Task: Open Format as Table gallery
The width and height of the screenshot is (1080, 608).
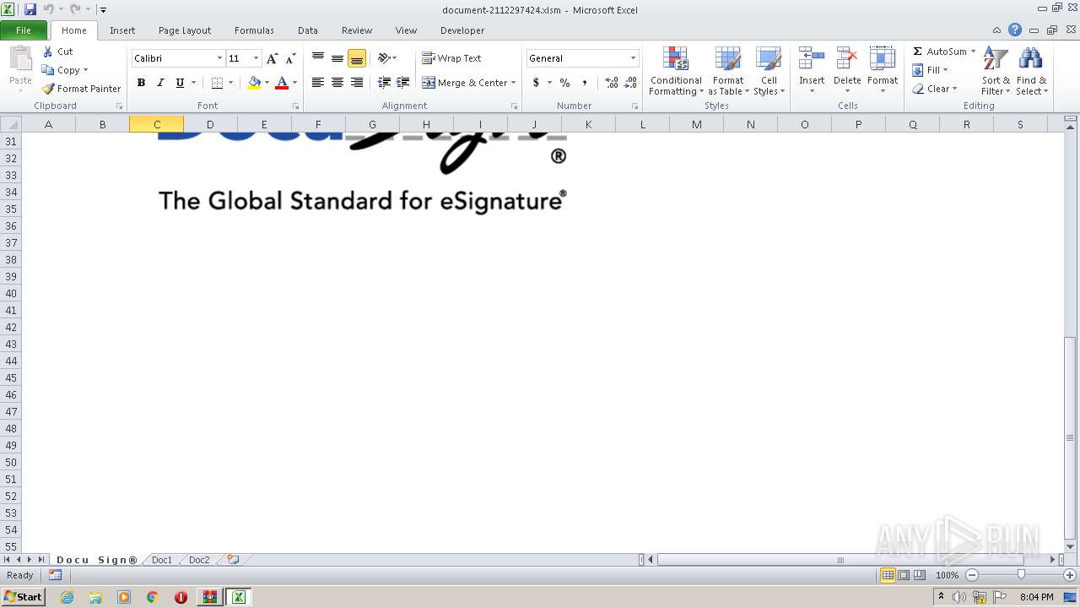Action: [728, 71]
